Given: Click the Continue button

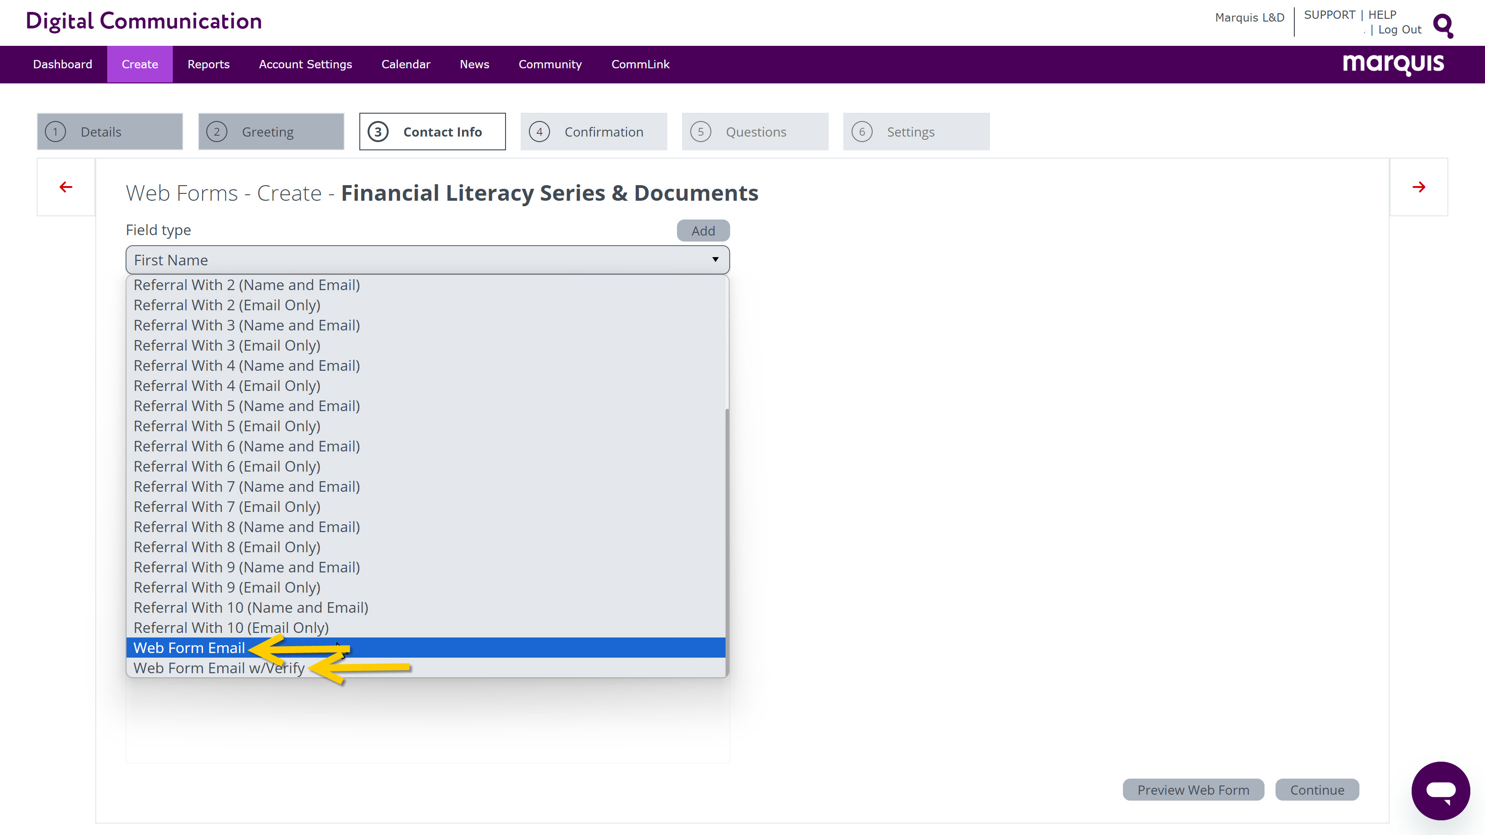Looking at the screenshot, I should tap(1317, 790).
